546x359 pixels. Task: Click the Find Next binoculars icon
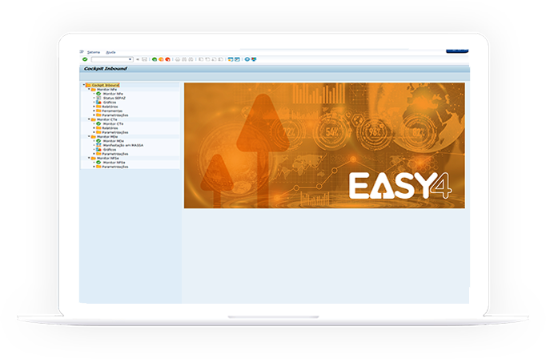pyautogui.click(x=191, y=59)
